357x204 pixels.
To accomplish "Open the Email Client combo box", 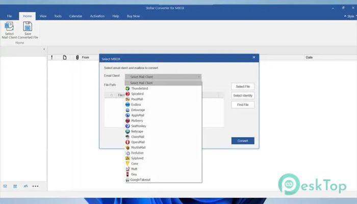I will 163,76.
